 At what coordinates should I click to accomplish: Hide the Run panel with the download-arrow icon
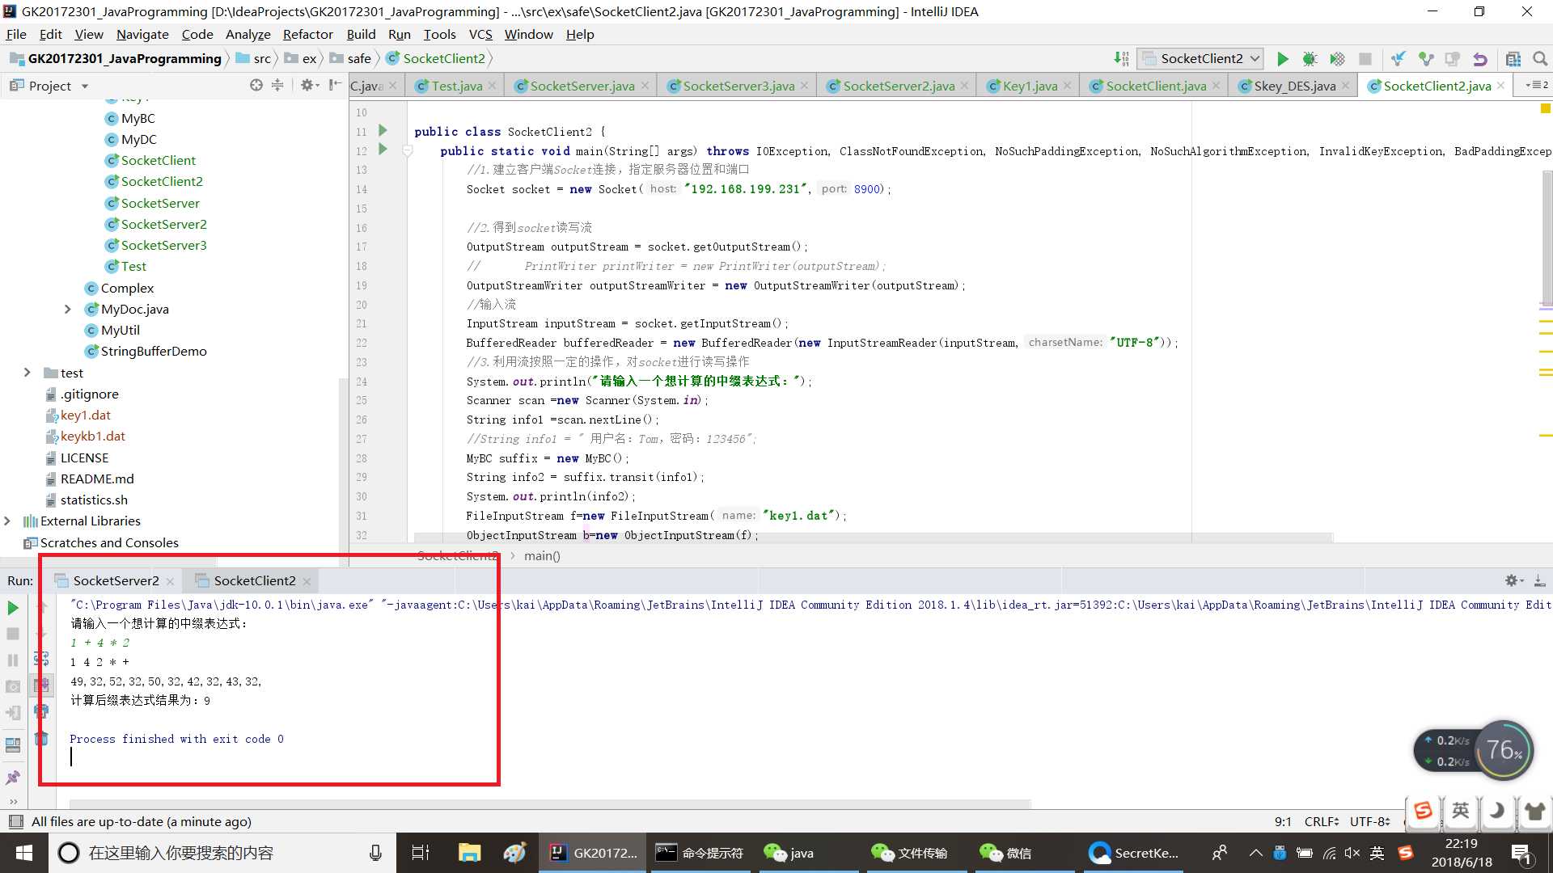[x=1540, y=580]
